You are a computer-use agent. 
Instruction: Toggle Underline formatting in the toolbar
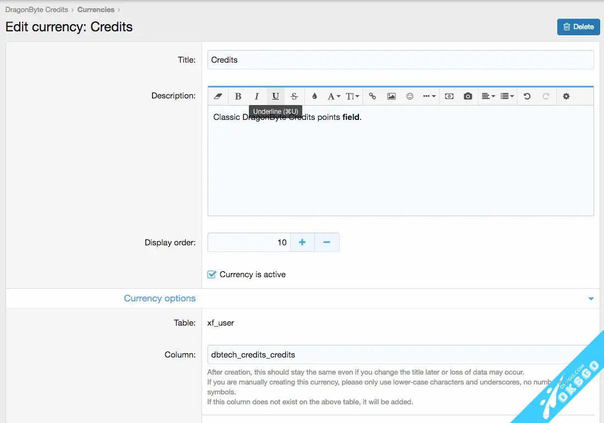tap(275, 96)
